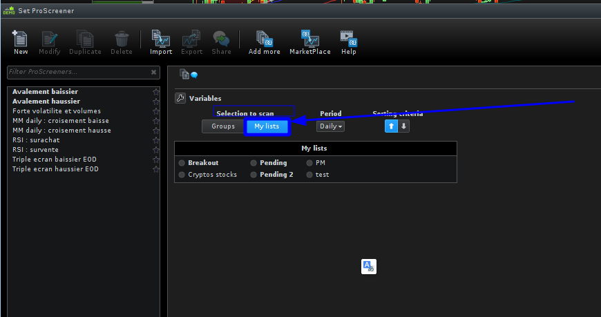The height and width of the screenshot is (317, 601).
Task: Clear the Filter ProScreeners field
Action: pyautogui.click(x=153, y=72)
